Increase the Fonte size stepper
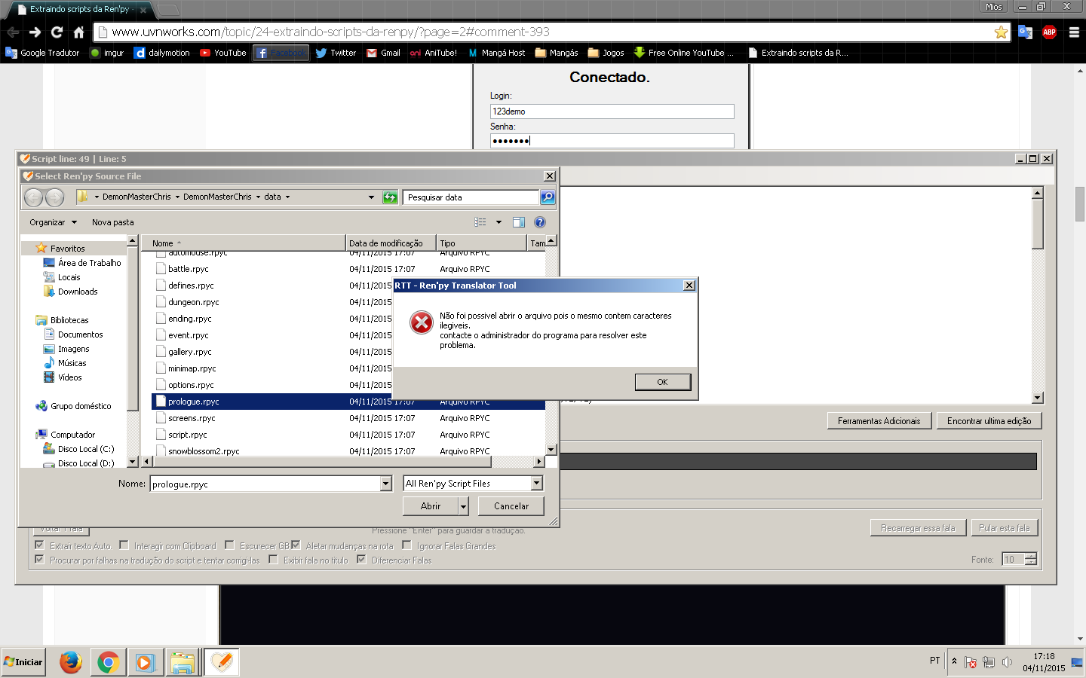 (x=1031, y=555)
